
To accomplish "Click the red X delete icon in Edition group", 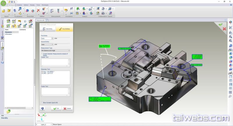I will coord(38,10).
